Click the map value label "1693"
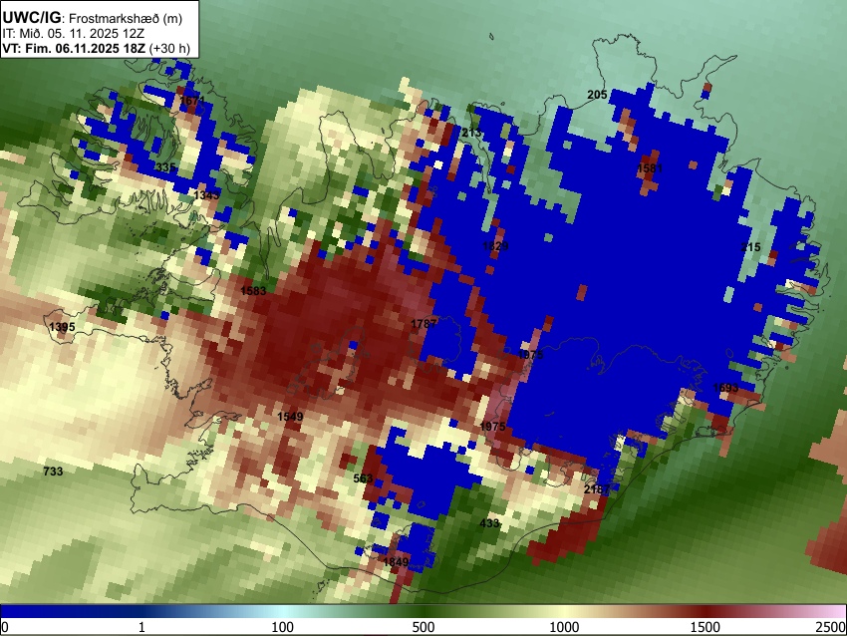This screenshot has width=847, height=636. coord(725,388)
